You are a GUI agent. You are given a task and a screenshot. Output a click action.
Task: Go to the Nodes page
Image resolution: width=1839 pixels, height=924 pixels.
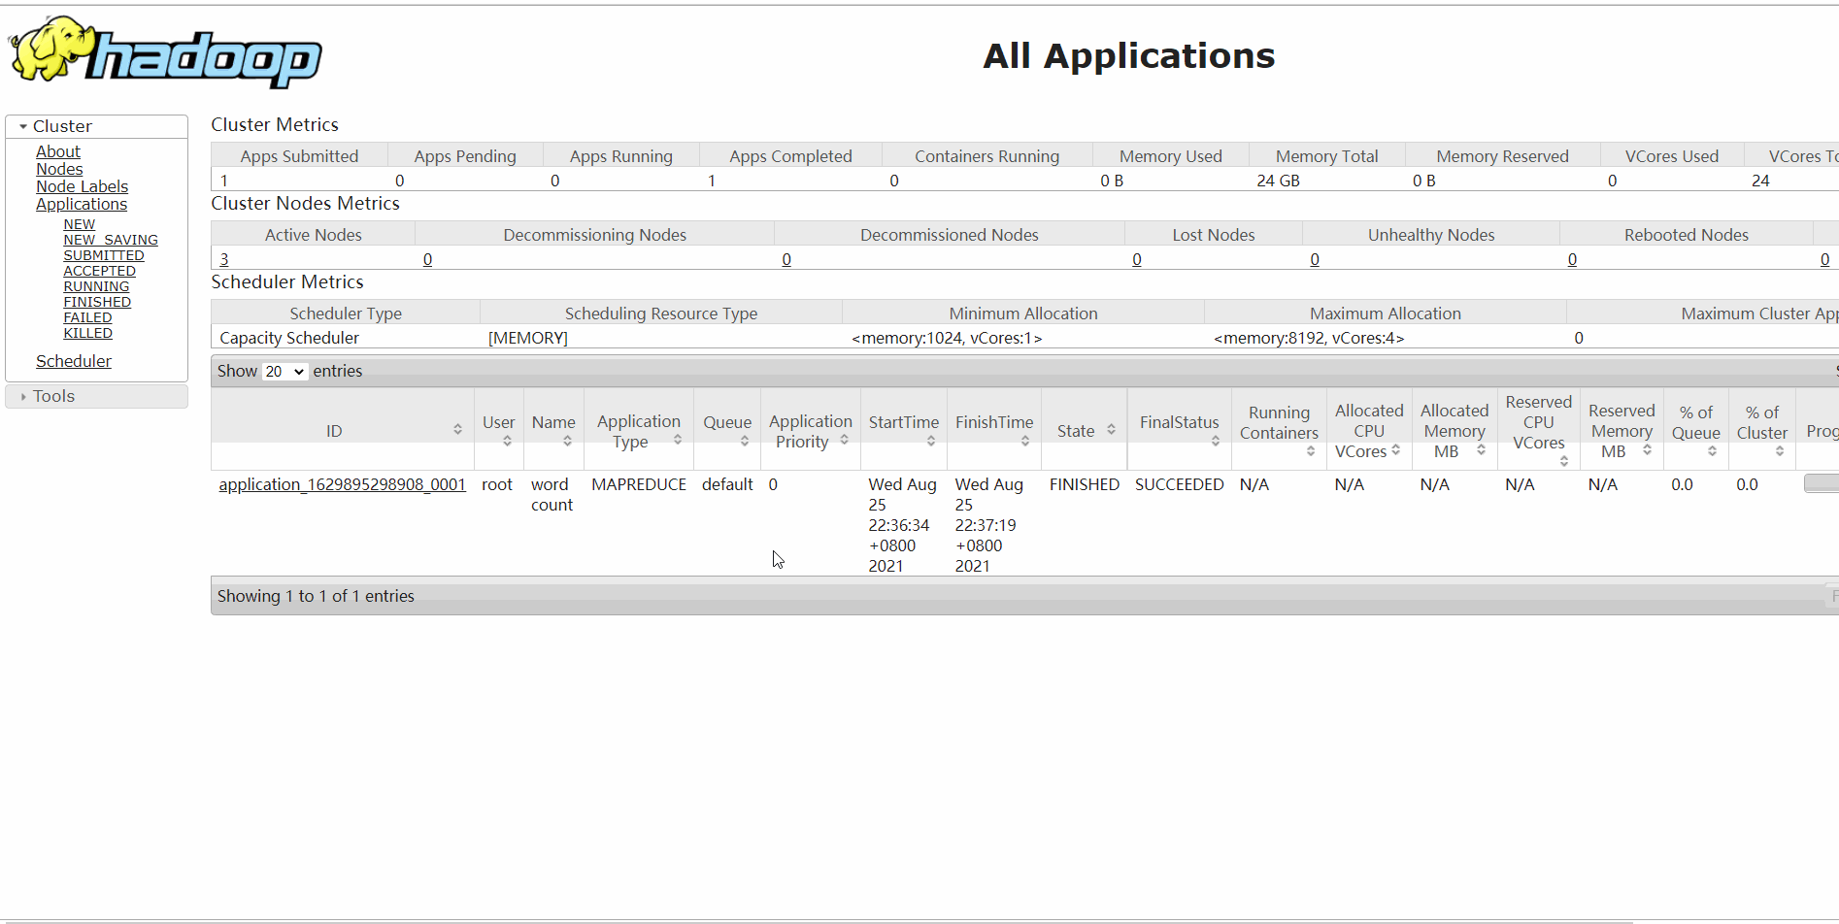(x=59, y=169)
